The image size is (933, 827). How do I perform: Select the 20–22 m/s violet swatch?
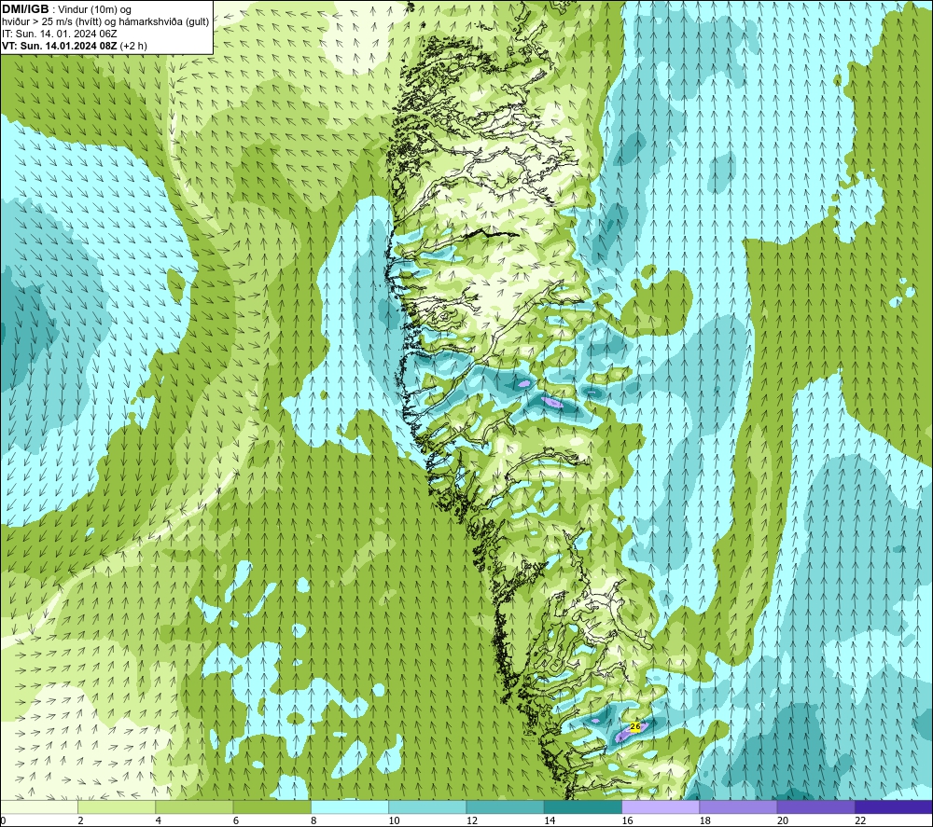tap(815, 806)
